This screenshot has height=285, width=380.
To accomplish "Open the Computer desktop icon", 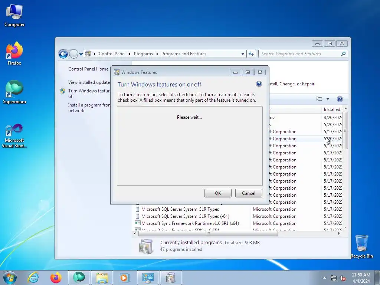I will [14, 16].
